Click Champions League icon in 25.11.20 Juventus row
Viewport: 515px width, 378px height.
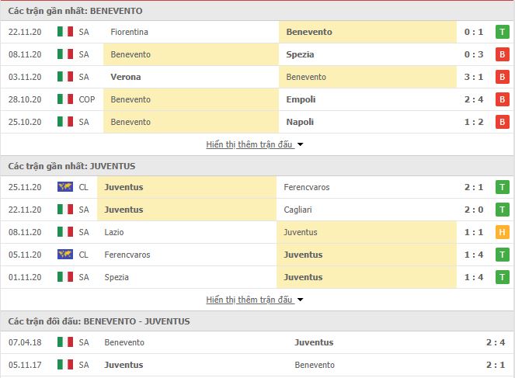click(65, 187)
